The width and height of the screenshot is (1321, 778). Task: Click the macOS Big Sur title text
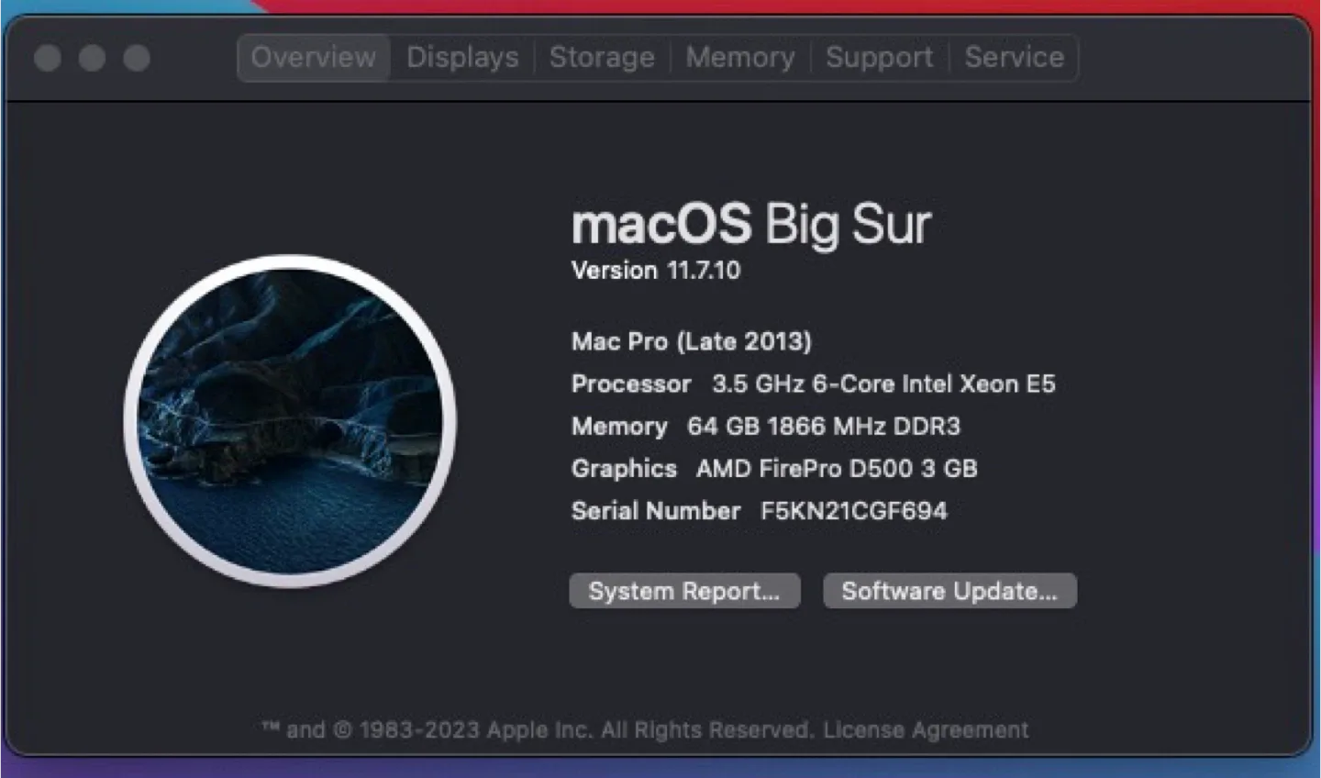click(x=750, y=222)
